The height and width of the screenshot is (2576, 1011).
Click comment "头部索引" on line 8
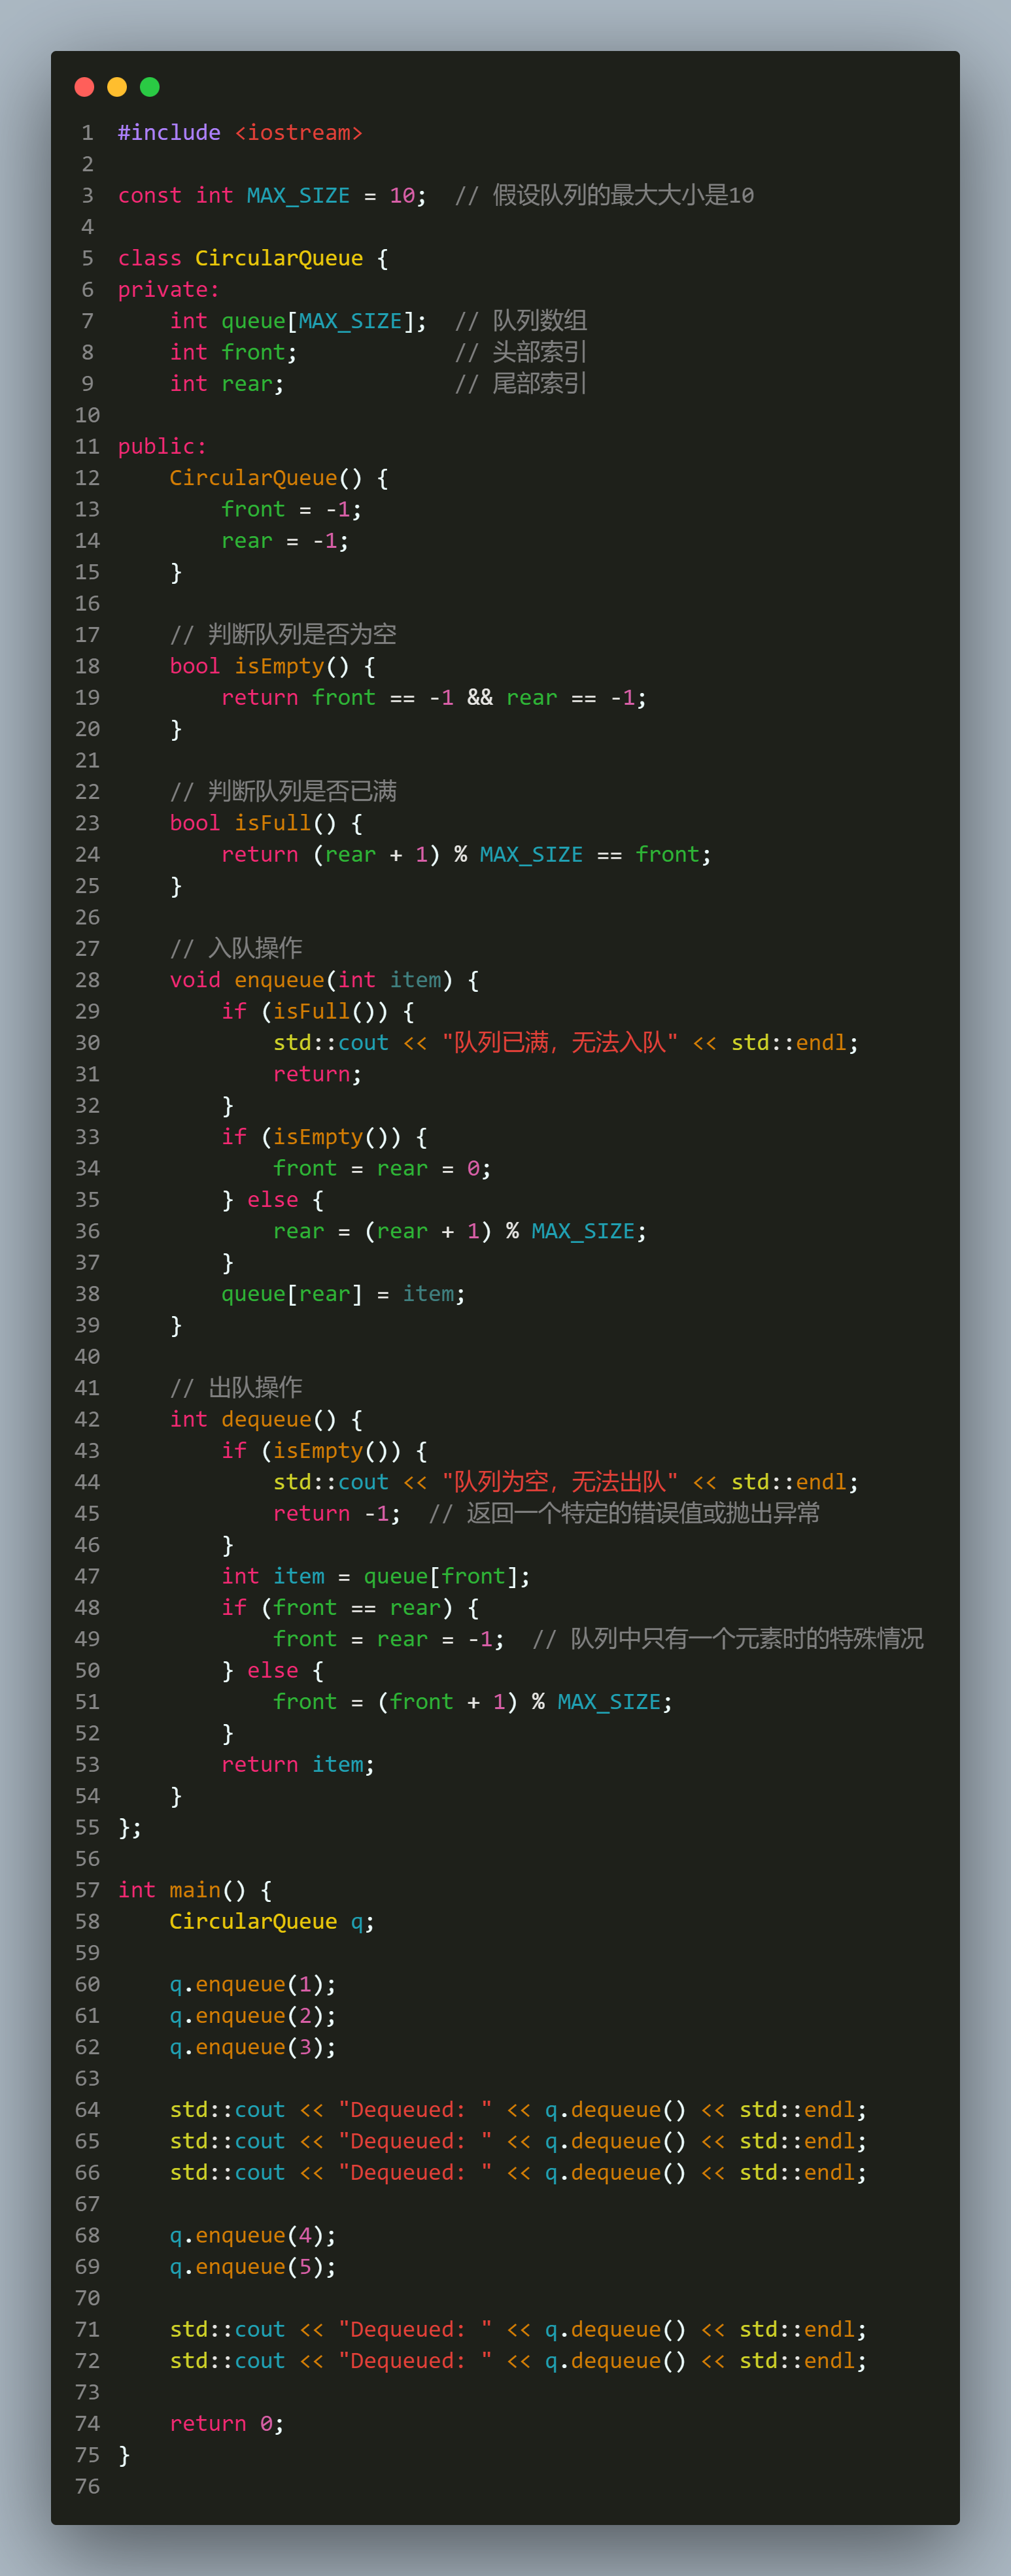539,353
